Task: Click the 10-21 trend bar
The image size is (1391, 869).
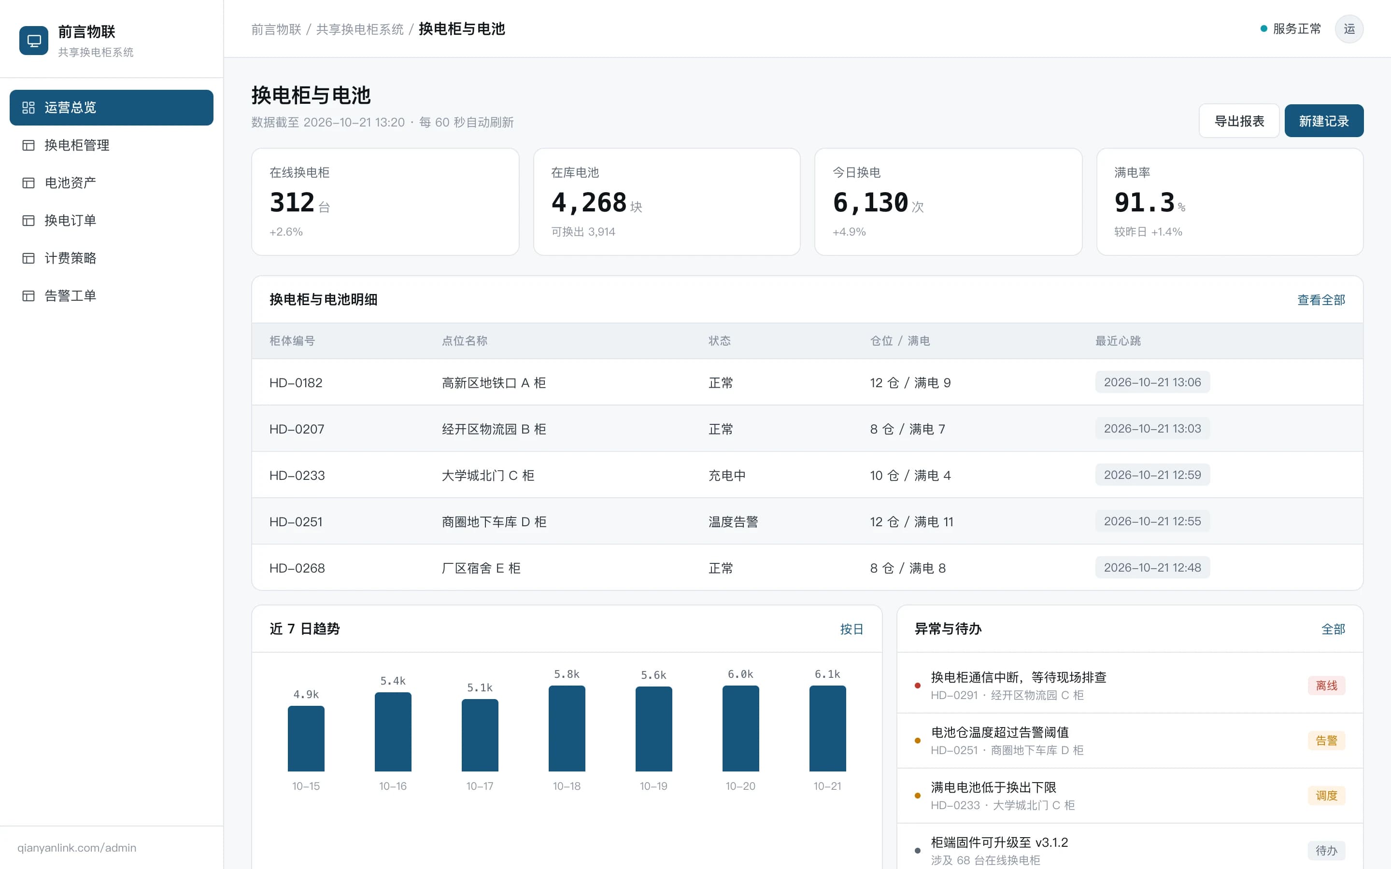Action: pyautogui.click(x=827, y=728)
